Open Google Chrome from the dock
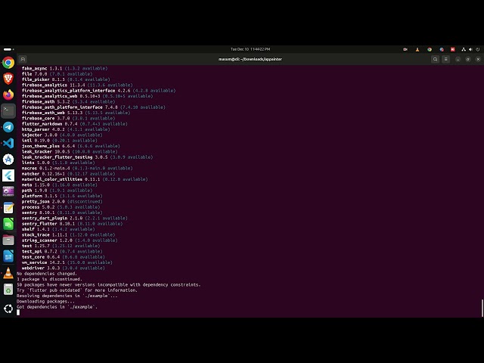Image resolution: width=484 pixels, height=363 pixels. point(8,63)
